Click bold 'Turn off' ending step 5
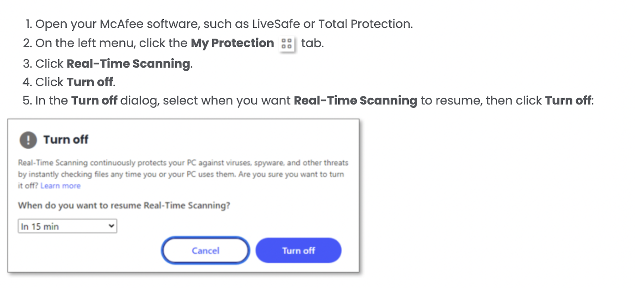The width and height of the screenshot is (635, 288). coord(568,101)
